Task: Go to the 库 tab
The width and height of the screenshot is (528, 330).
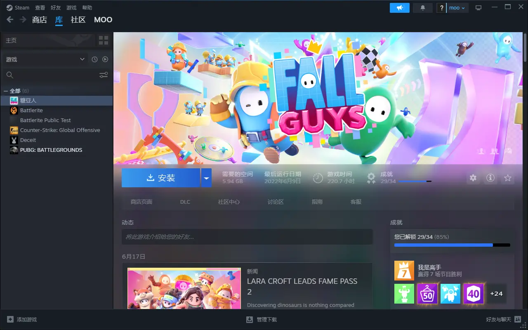Action: 59,20
